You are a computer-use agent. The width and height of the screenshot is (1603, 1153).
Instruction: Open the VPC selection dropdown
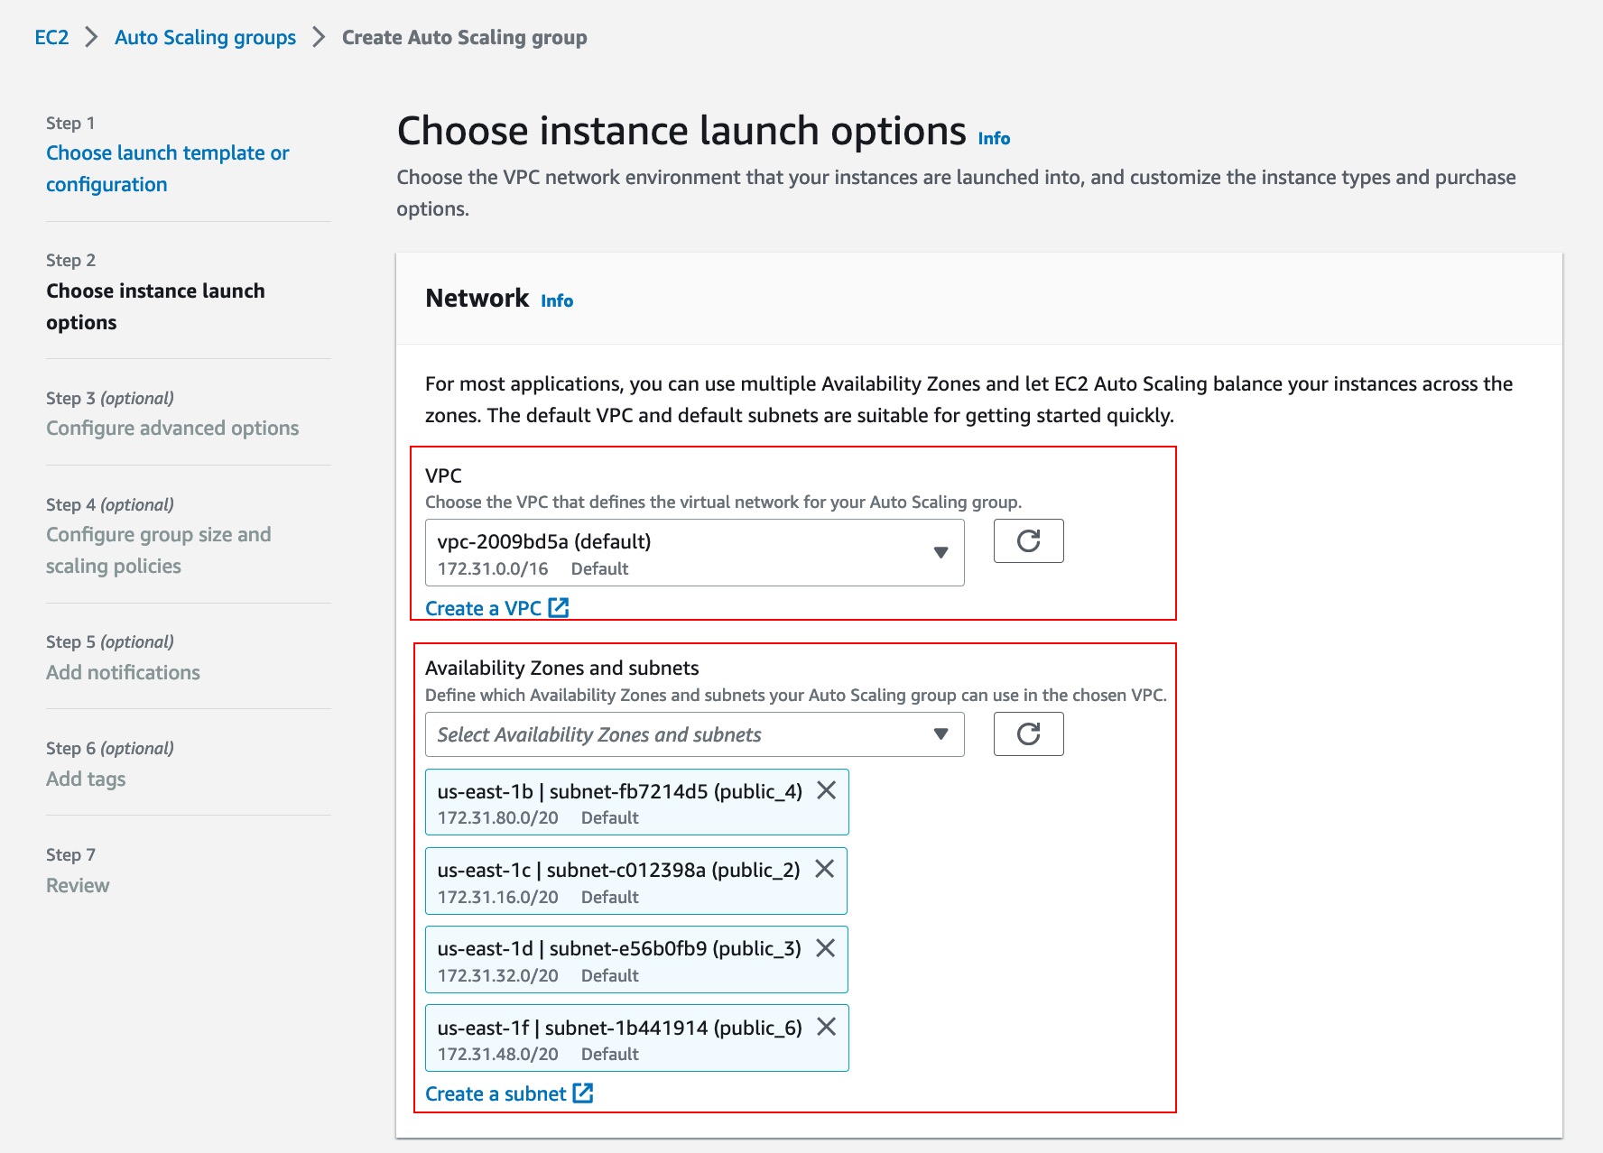tap(694, 552)
